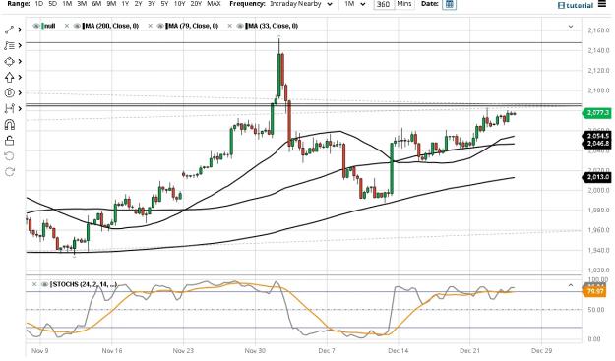Open the 1M interval dropdown
This screenshot has width=615, height=361.
coord(355,4)
